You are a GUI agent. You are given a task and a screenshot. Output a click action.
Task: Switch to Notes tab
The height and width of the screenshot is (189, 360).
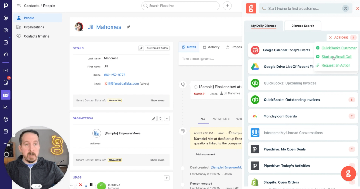pyautogui.click(x=189, y=47)
